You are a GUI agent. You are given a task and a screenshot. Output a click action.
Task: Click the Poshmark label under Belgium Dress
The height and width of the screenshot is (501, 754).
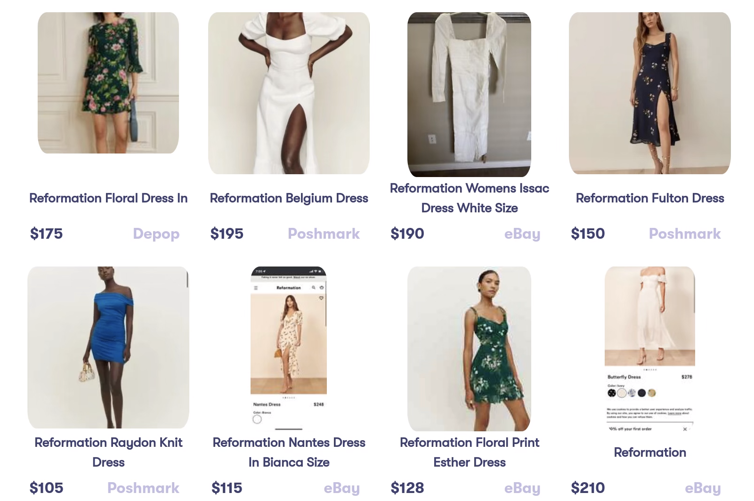(324, 234)
